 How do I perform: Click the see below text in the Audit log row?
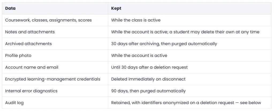click(250, 103)
